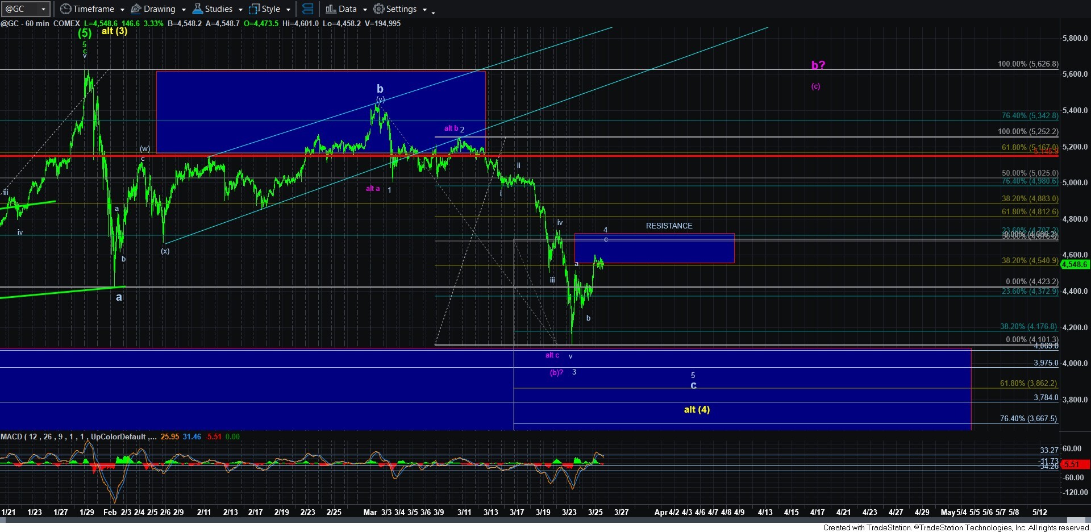Viewport: 1091px width, 532px height.
Task: Click the MACD indicator status line label
Action: tap(77, 437)
